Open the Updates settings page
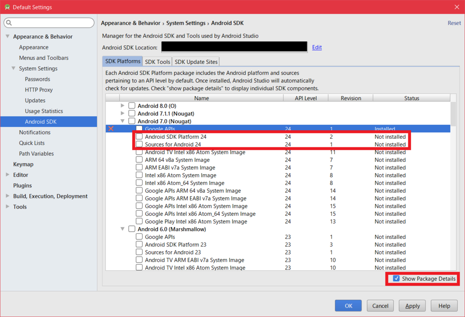This screenshot has width=465, height=317. (35, 100)
